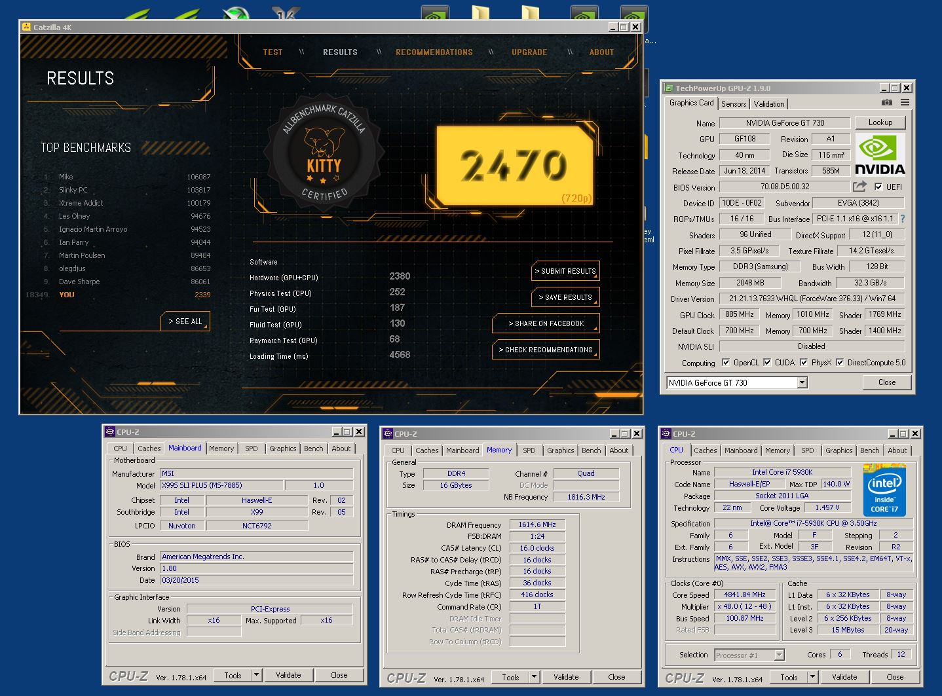Click title icon of CPU-Z Memory window
The height and width of the screenshot is (696, 942).
pos(388,434)
